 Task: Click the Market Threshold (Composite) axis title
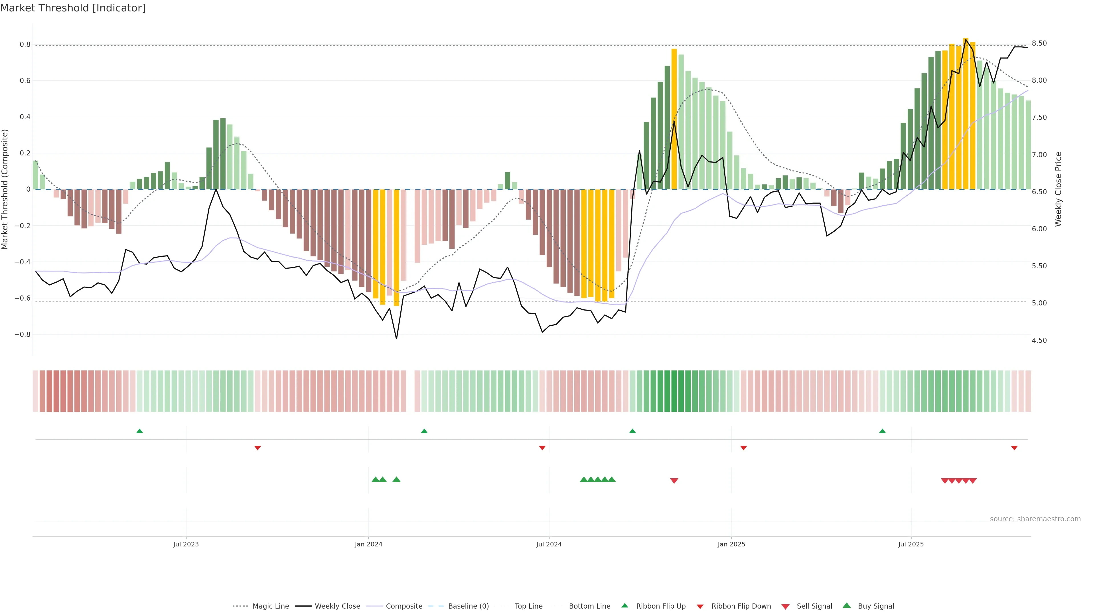coord(5,189)
